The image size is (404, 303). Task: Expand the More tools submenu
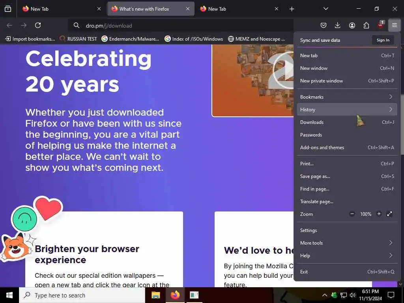pyautogui.click(x=347, y=243)
